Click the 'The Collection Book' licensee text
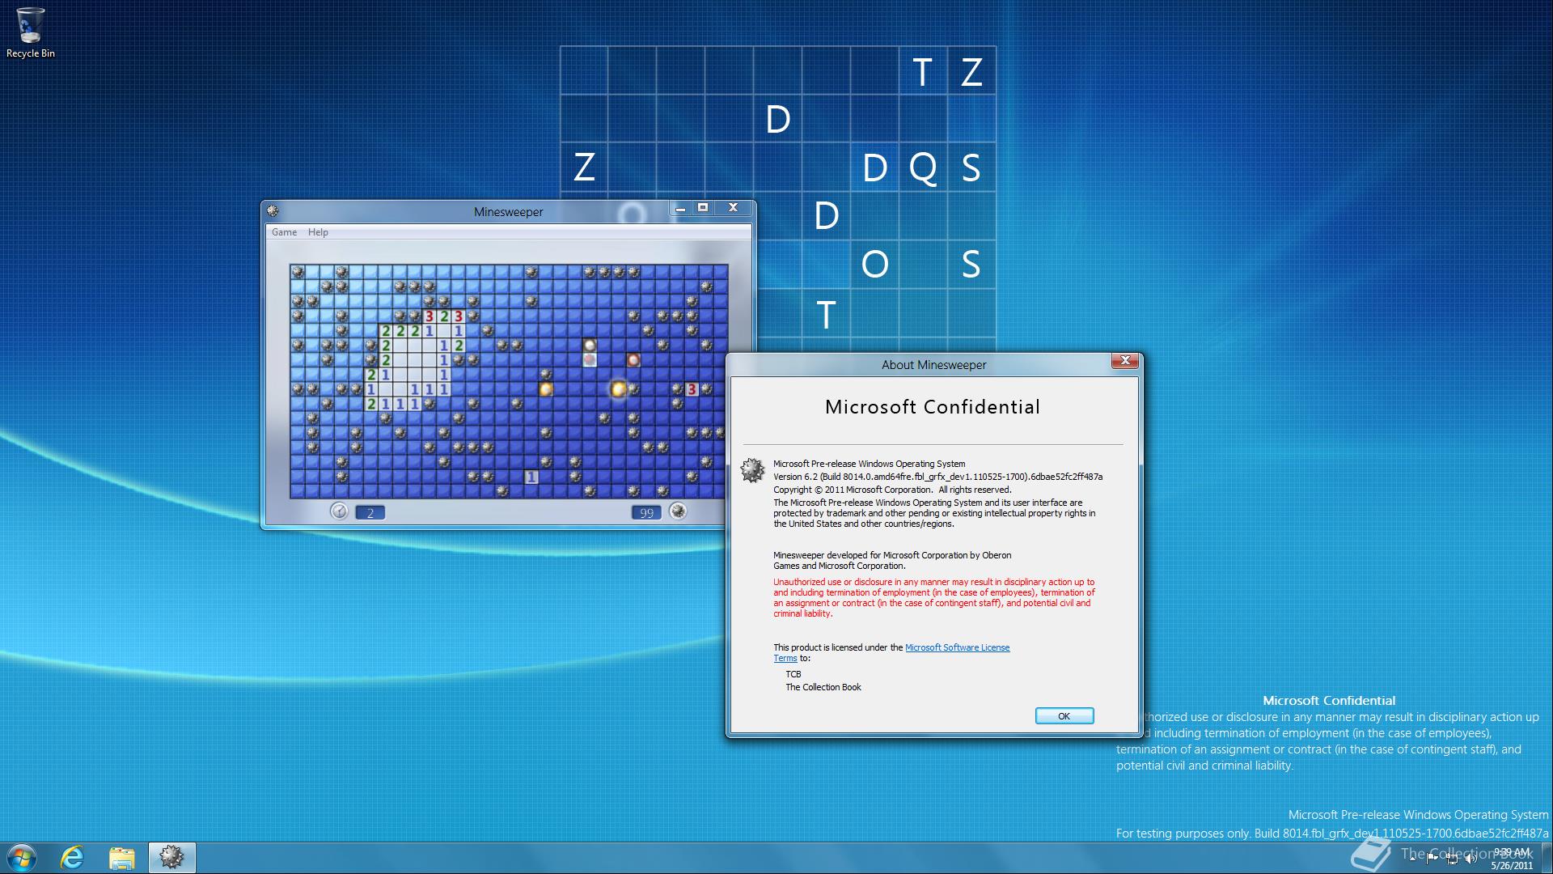This screenshot has width=1553, height=874. coord(823,687)
